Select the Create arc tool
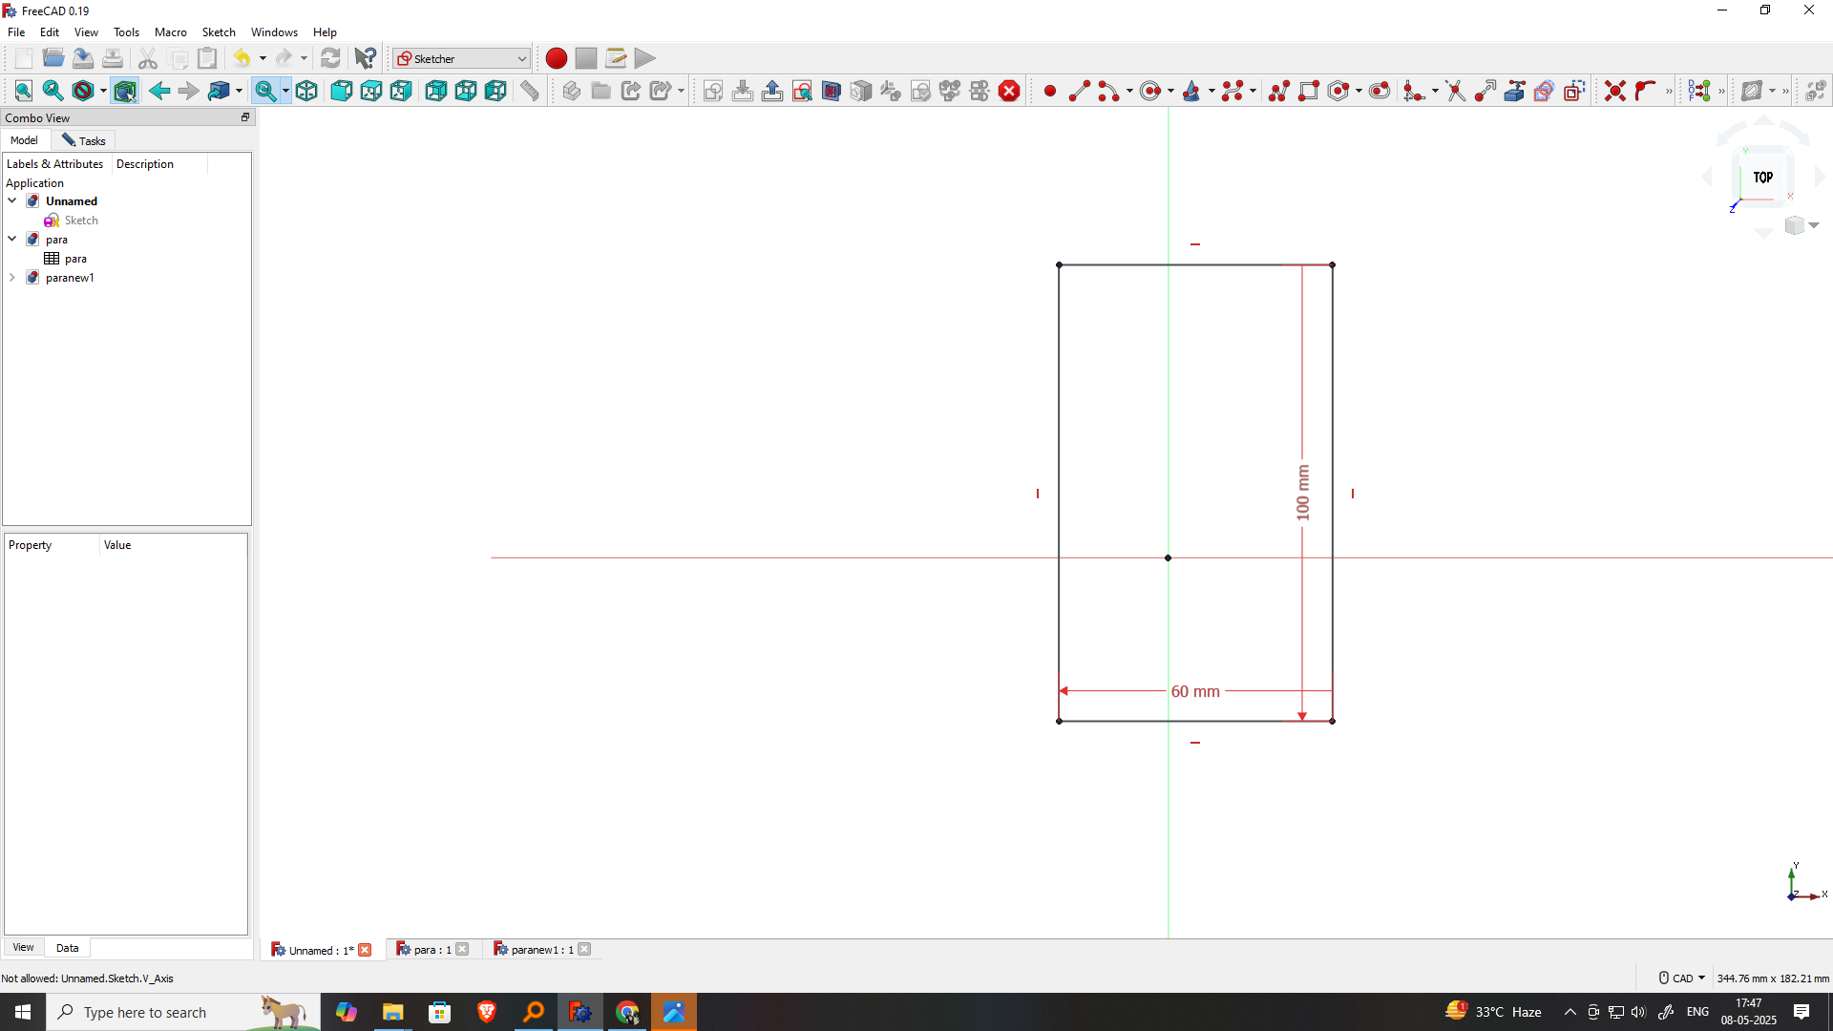The image size is (1833, 1031). (x=1108, y=92)
